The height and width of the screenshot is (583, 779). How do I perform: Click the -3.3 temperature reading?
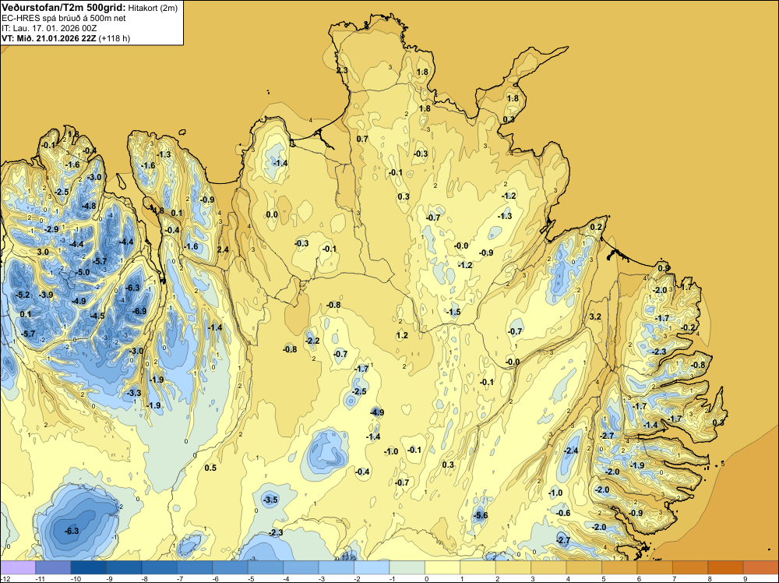tap(134, 393)
